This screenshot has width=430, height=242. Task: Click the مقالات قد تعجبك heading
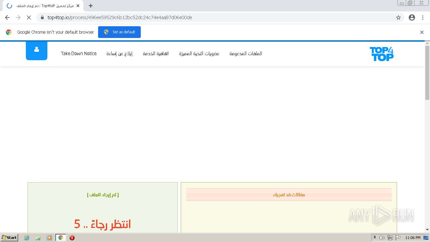click(289, 195)
